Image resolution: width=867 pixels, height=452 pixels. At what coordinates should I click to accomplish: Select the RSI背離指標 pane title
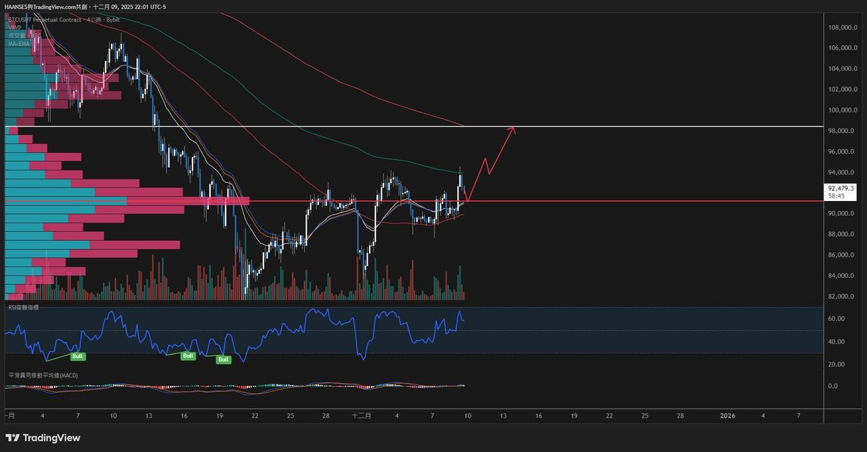(24, 307)
